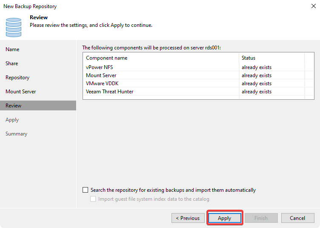Go to the Name step in sidebar
The image size is (320, 228).
12,49
